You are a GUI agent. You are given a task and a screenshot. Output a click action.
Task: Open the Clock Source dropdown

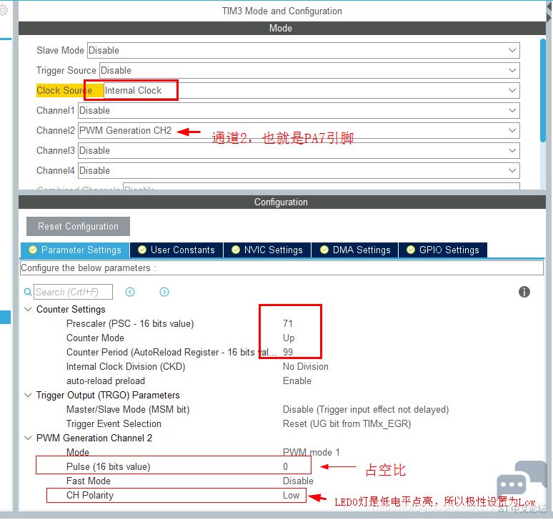click(x=312, y=90)
